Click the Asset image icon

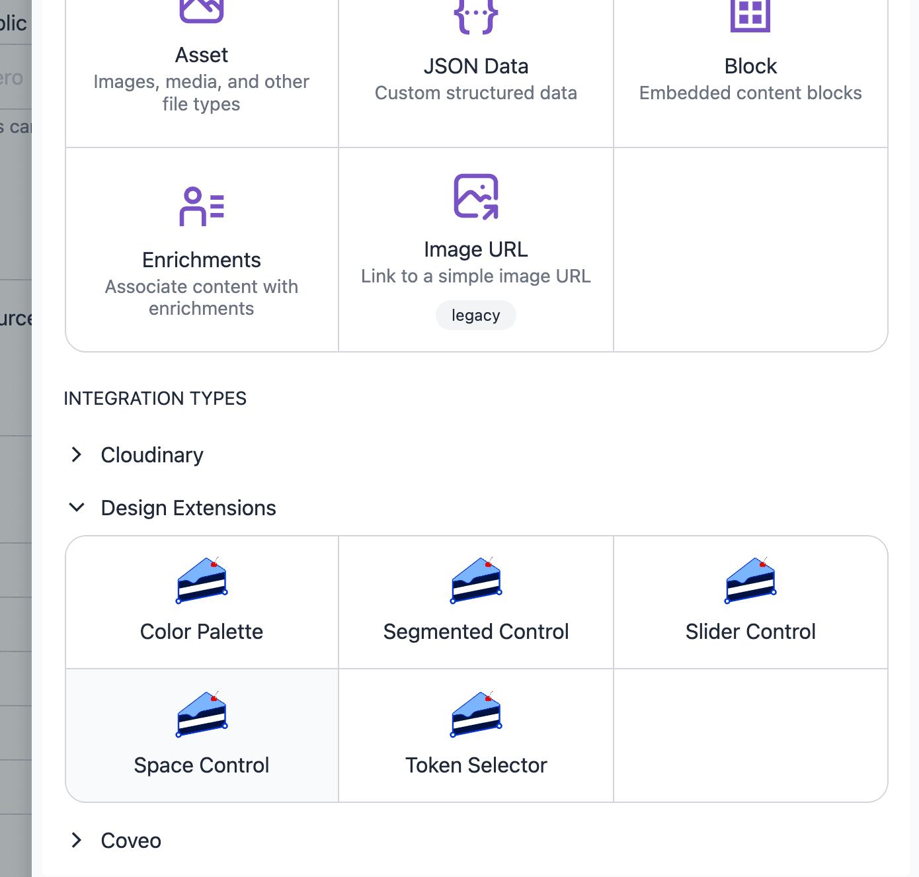[202, 10]
